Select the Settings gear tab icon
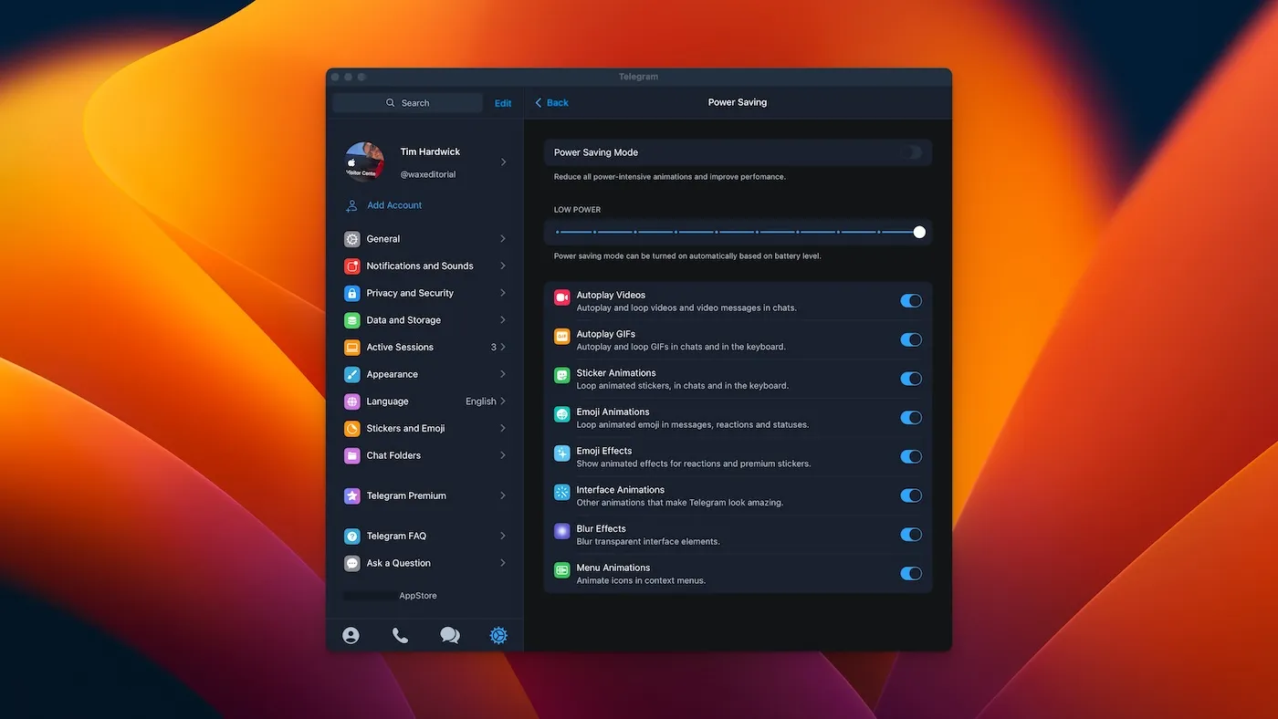Image resolution: width=1278 pixels, height=719 pixels. pos(498,635)
